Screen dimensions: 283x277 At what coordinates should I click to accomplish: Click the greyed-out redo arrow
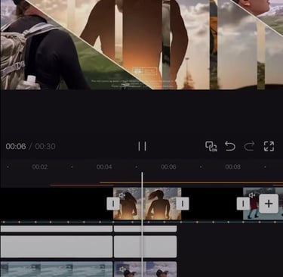point(249,146)
